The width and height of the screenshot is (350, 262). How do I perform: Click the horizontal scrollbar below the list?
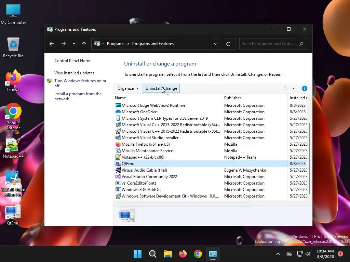point(183,203)
